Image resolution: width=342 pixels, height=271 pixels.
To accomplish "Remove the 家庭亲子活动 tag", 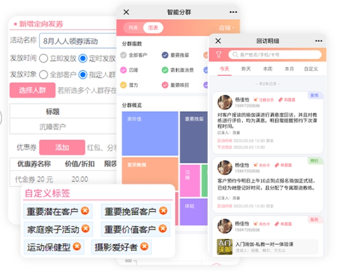I will tap(86, 229).
